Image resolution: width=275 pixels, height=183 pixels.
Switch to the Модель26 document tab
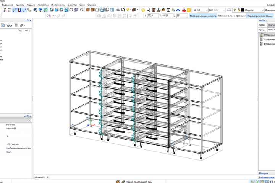pyautogui.click(x=40, y=177)
